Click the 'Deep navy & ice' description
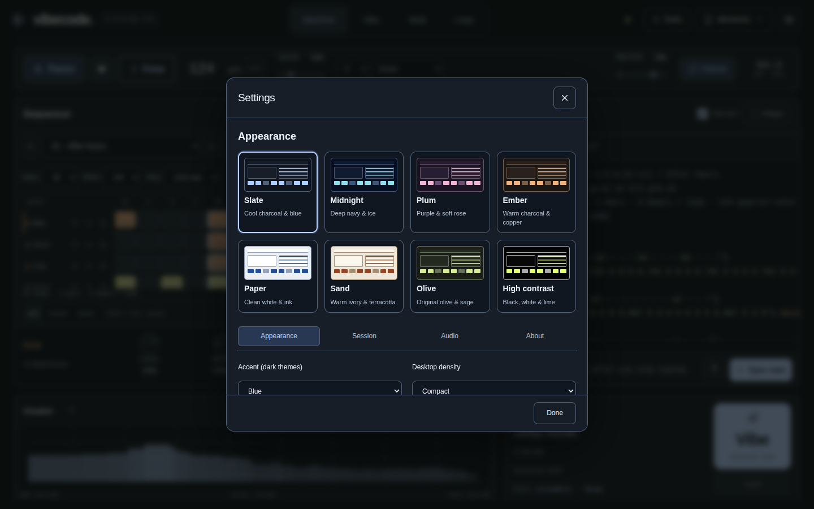The image size is (814, 509). point(353,213)
